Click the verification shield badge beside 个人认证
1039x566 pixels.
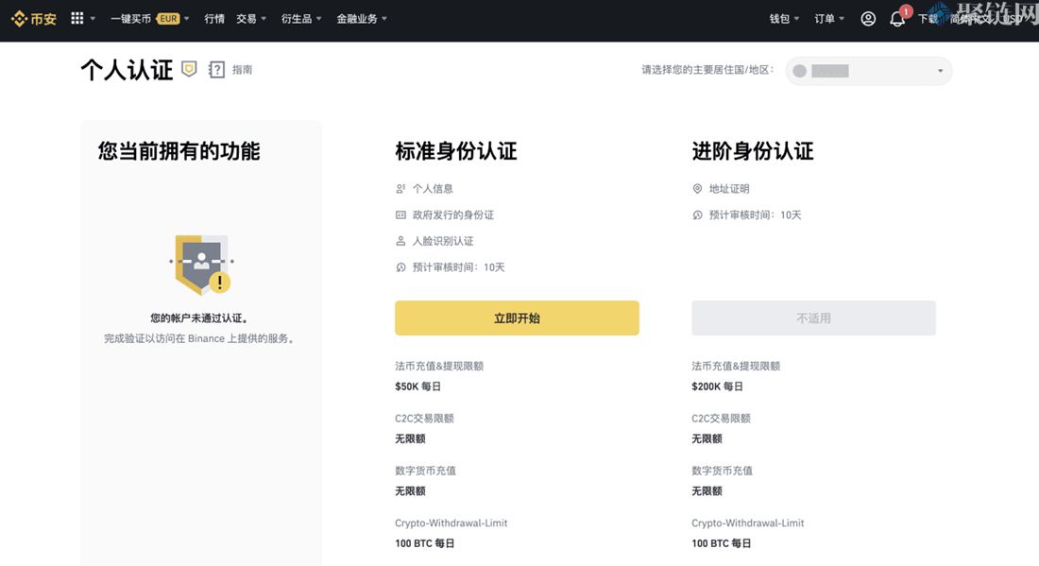pos(189,68)
